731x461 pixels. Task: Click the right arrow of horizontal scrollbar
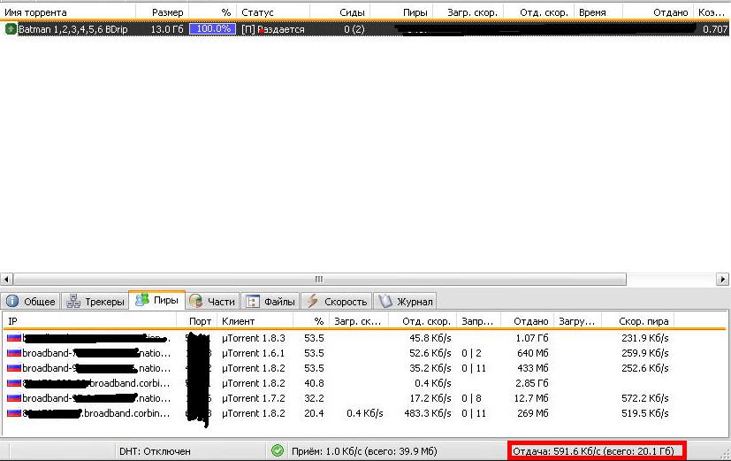[x=723, y=279]
